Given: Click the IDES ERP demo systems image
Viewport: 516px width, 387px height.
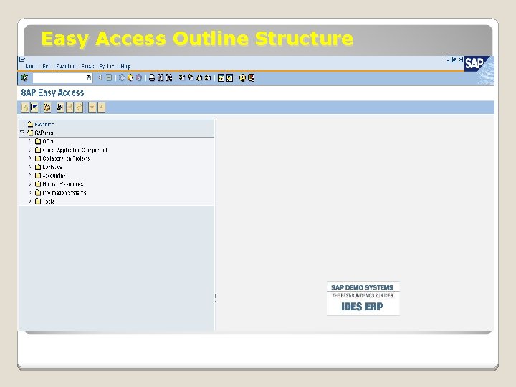Looking at the screenshot, I should pyautogui.click(x=363, y=298).
